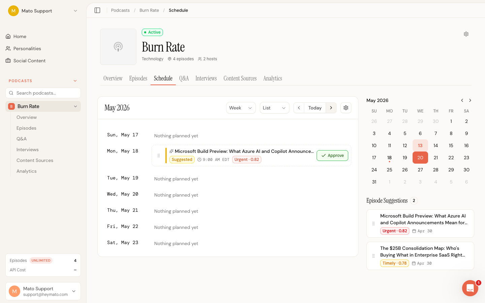Click the Tue, May 19 row label
The height and width of the screenshot is (303, 485).
[x=123, y=178]
